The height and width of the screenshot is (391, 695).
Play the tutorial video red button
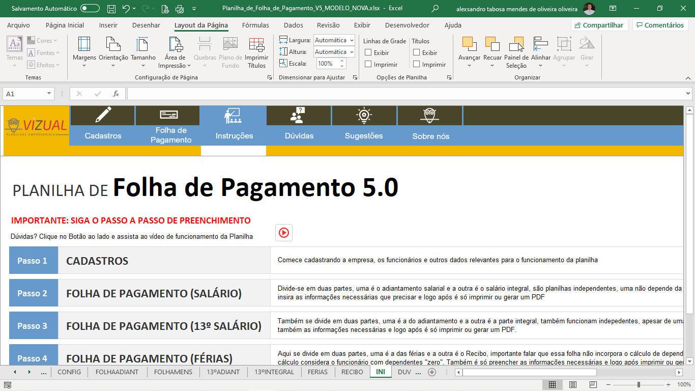coord(284,233)
